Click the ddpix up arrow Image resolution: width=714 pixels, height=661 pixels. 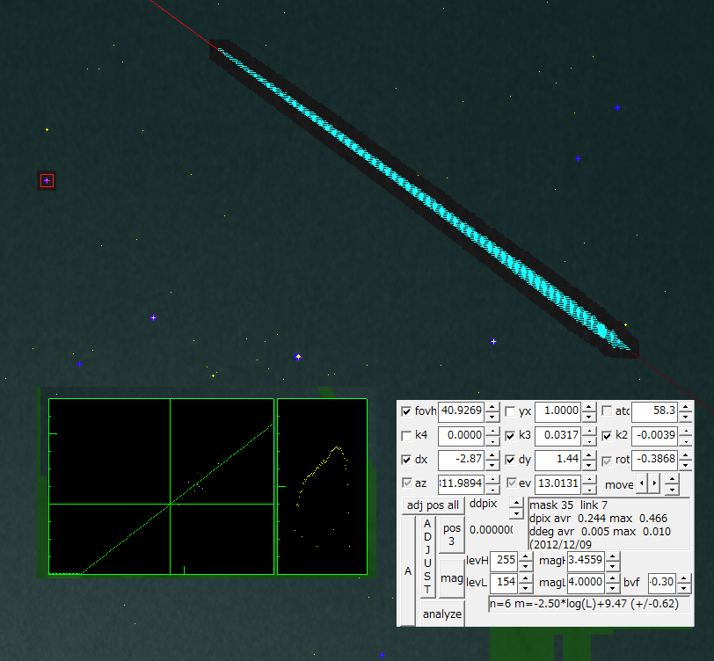pos(515,500)
